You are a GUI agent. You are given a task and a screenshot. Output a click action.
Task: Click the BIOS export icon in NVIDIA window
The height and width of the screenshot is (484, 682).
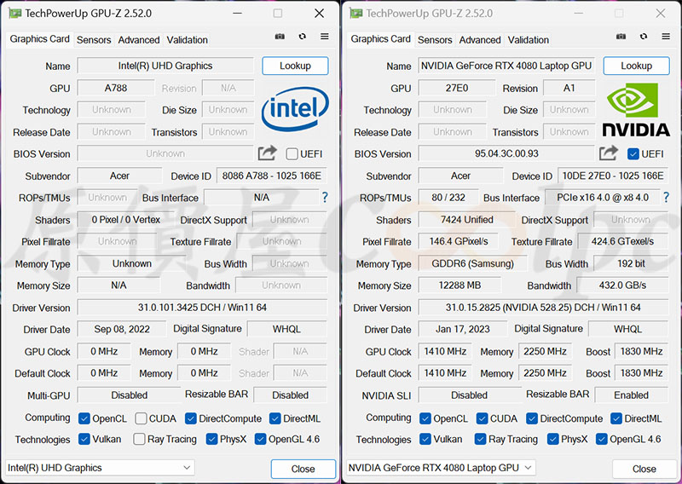tap(609, 153)
